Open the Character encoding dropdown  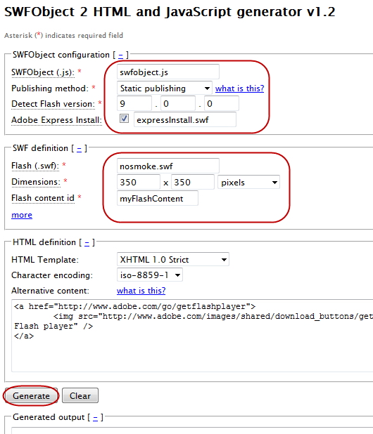coord(150,275)
